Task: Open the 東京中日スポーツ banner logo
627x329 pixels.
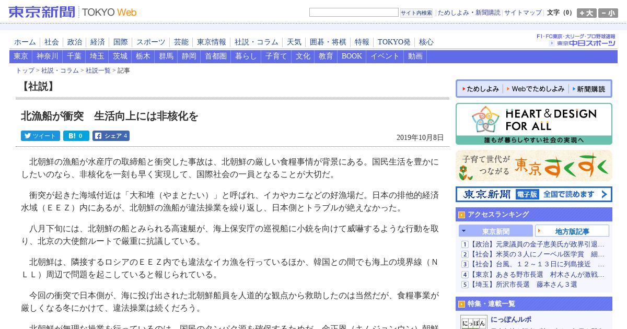Action: 582,43
